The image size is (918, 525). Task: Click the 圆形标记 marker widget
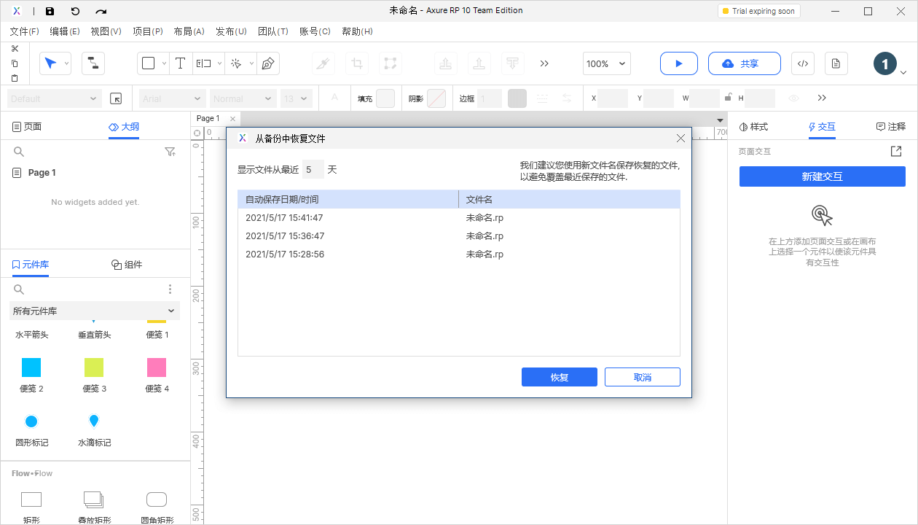[x=31, y=421]
